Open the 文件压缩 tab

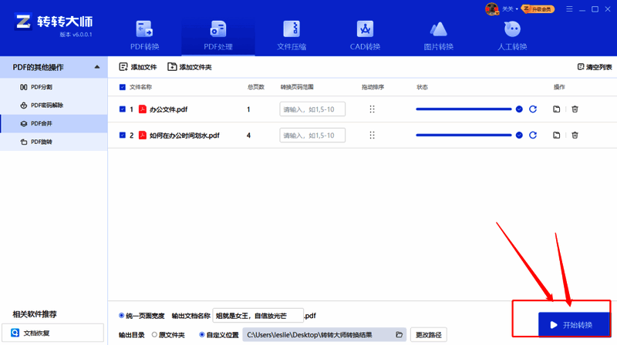292,35
